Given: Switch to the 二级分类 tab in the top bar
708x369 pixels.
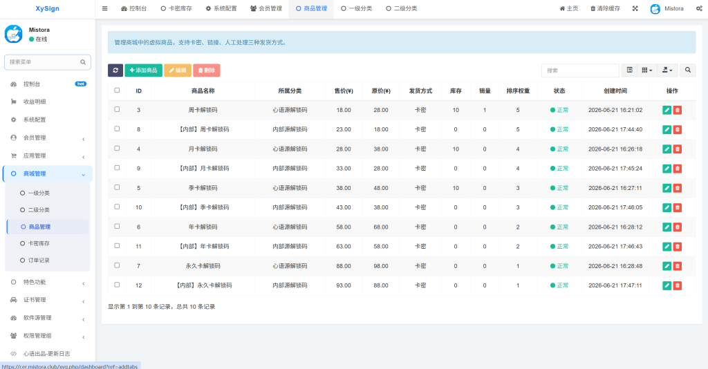Looking at the screenshot, I should (402, 8).
